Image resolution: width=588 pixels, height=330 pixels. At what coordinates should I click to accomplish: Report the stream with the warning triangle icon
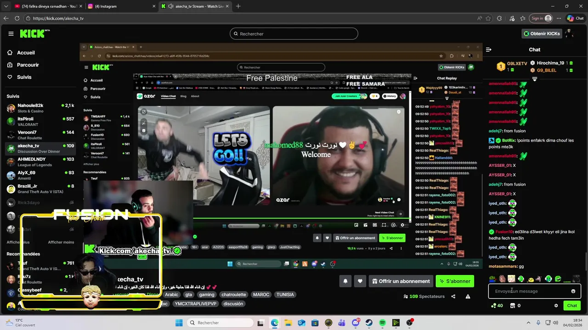click(x=468, y=297)
